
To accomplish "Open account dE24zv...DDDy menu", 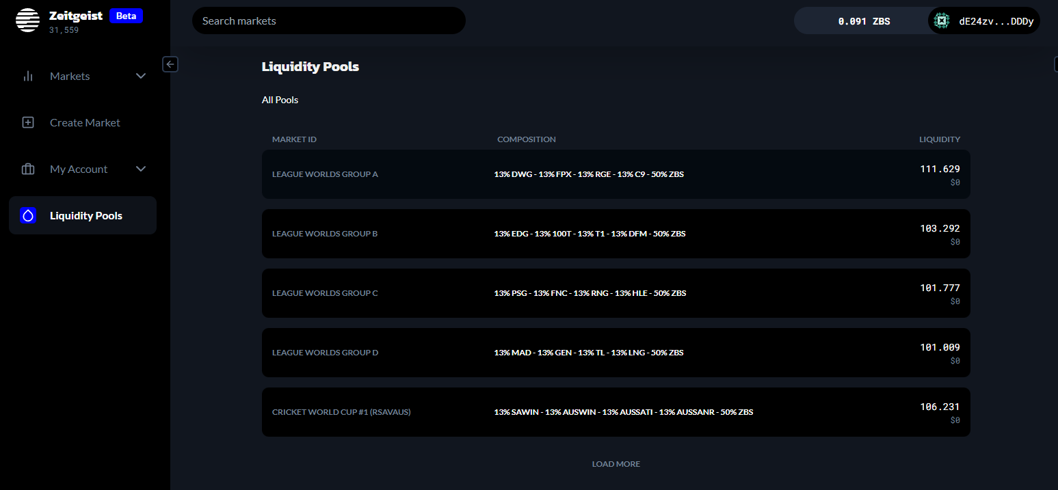I will click(x=983, y=21).
